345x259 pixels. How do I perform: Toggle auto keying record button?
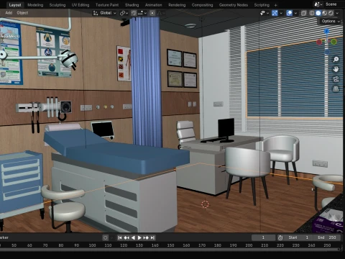[x=106, y=237]
